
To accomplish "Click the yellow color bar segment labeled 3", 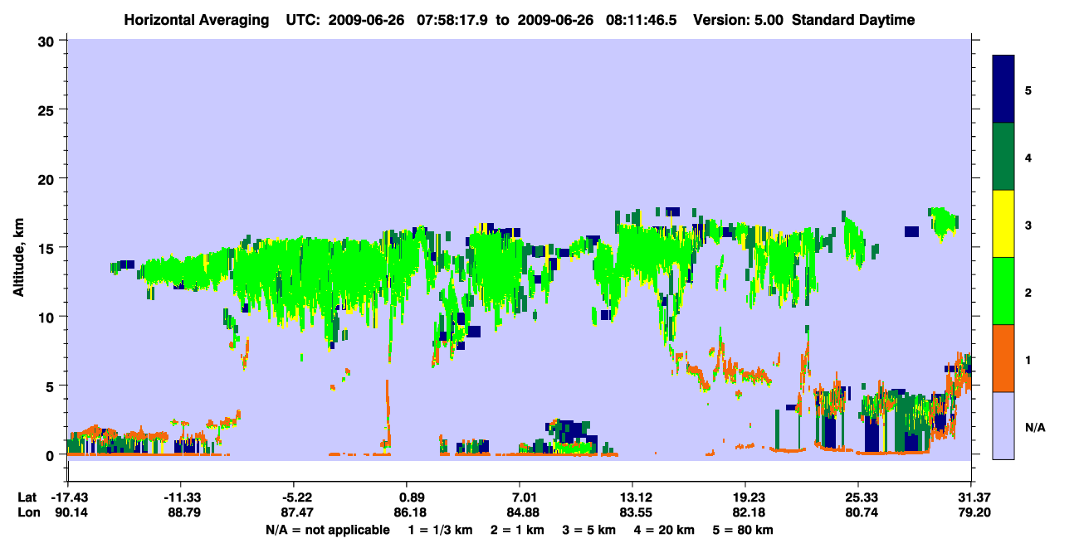I will coord(1003,224).
